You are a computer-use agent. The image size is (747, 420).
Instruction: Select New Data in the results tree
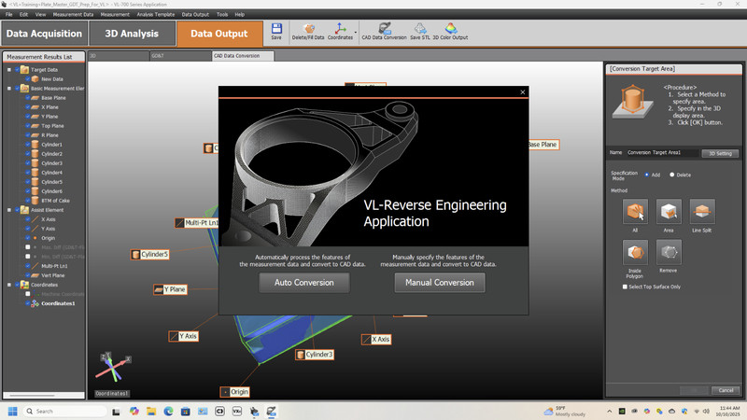[x=52, y=79]
